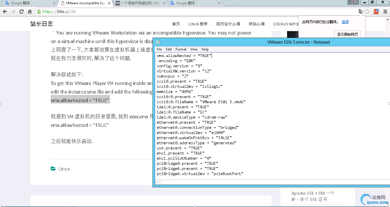Close the first Google 翻译 tab

[x=54, y=3]
